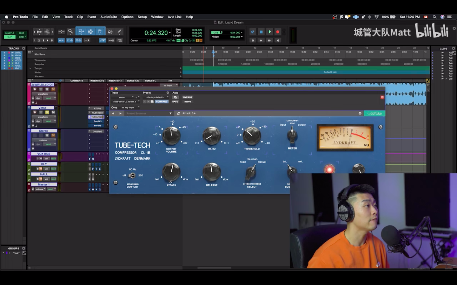Open Stereo track volume view selector
The width and height of the screenshot is (457, 285).
click(44, 140)
